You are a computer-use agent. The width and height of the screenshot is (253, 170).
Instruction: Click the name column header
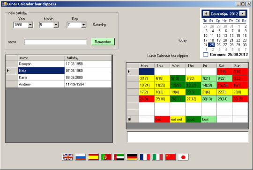pyautogui.click(x=41, y=58)
